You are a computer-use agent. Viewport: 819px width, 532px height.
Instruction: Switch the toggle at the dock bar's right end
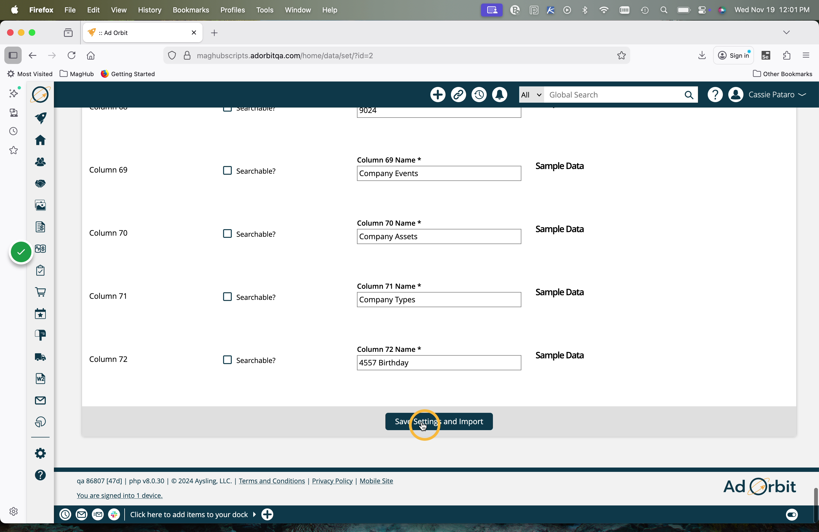click(791, 514)
